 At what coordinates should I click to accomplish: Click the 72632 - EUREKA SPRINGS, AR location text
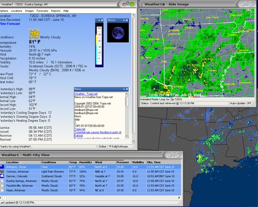[x=53, y=16]
